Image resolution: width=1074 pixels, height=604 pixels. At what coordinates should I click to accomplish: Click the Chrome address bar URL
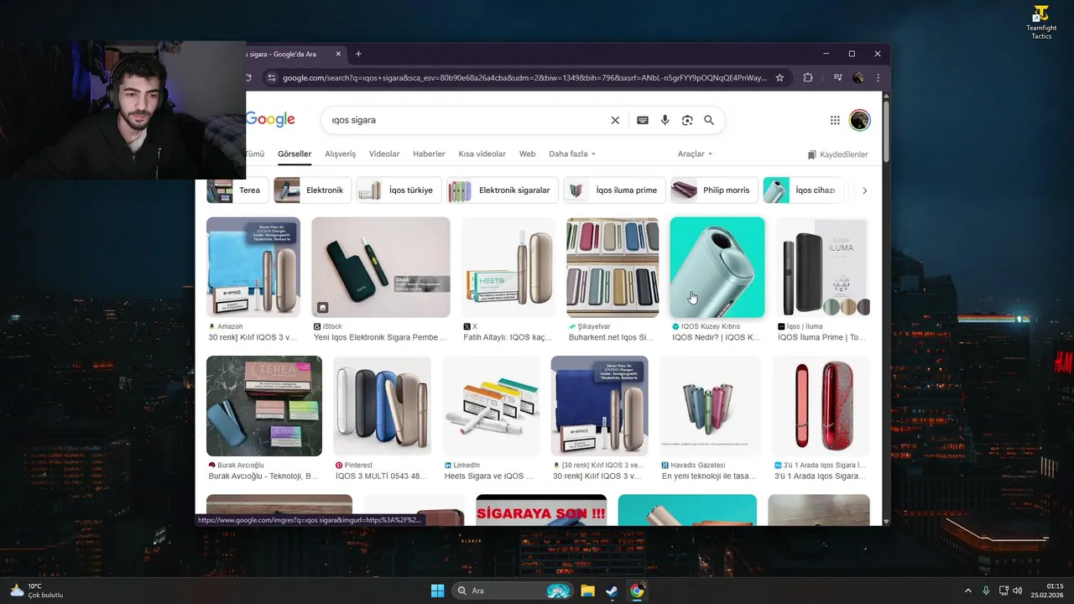(524, 77)
